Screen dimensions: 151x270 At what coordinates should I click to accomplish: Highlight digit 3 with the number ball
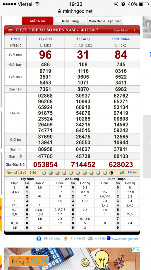[x=64, y=173]
